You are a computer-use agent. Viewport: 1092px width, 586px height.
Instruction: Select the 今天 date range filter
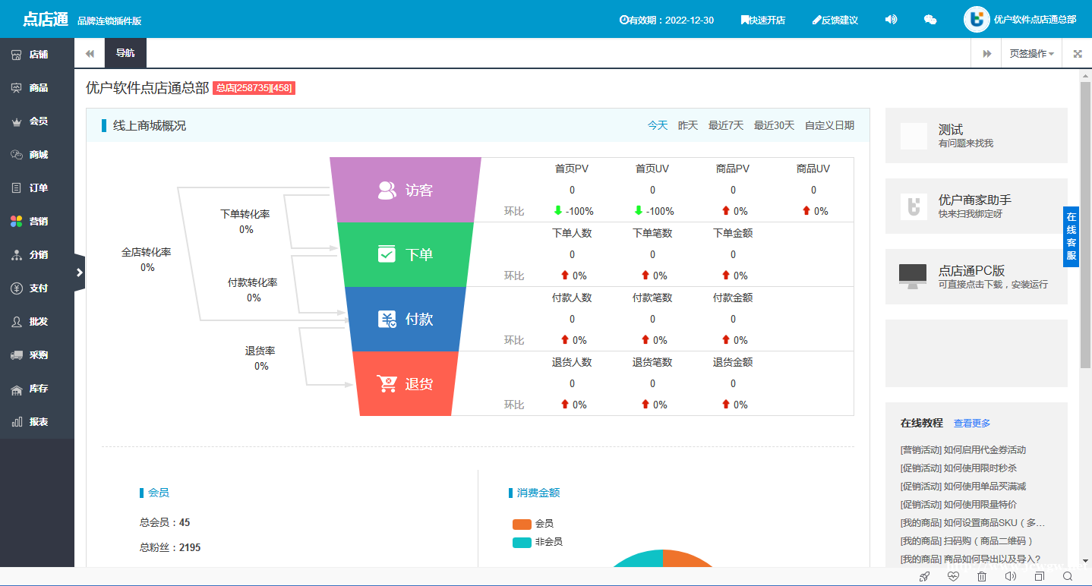coord(657,125)
